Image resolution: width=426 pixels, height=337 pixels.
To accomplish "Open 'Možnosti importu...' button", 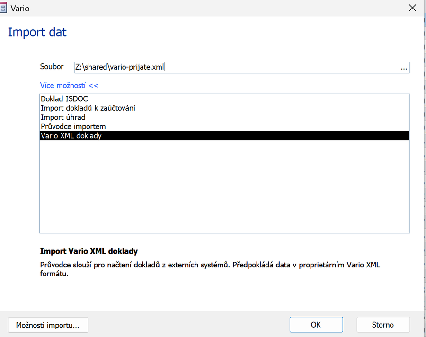I will (x=48, y=325).
